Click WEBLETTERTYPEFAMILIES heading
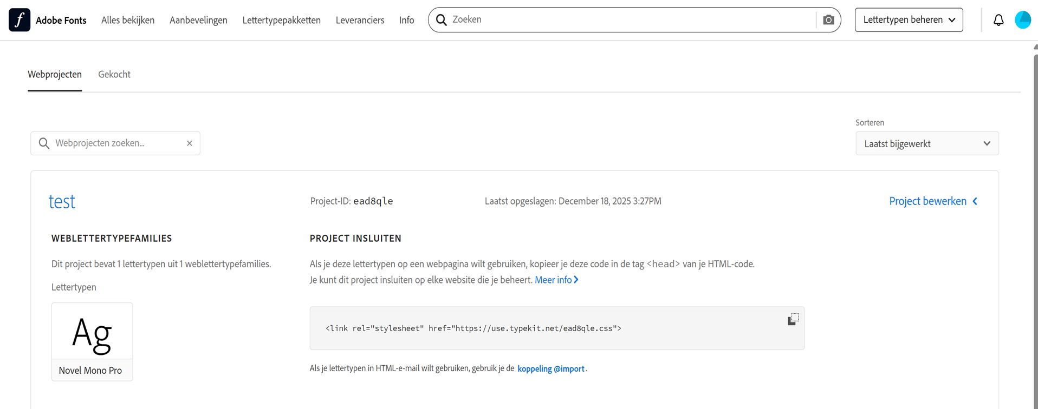Image resolution: width=1038 pixels, height=409 pixels. (x=112, y=239)
